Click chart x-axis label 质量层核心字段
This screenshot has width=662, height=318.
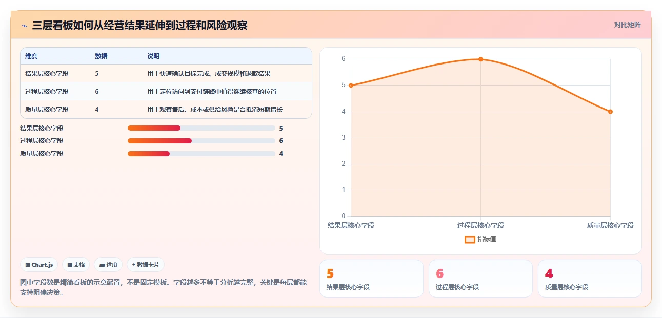(x=610, y=225)
